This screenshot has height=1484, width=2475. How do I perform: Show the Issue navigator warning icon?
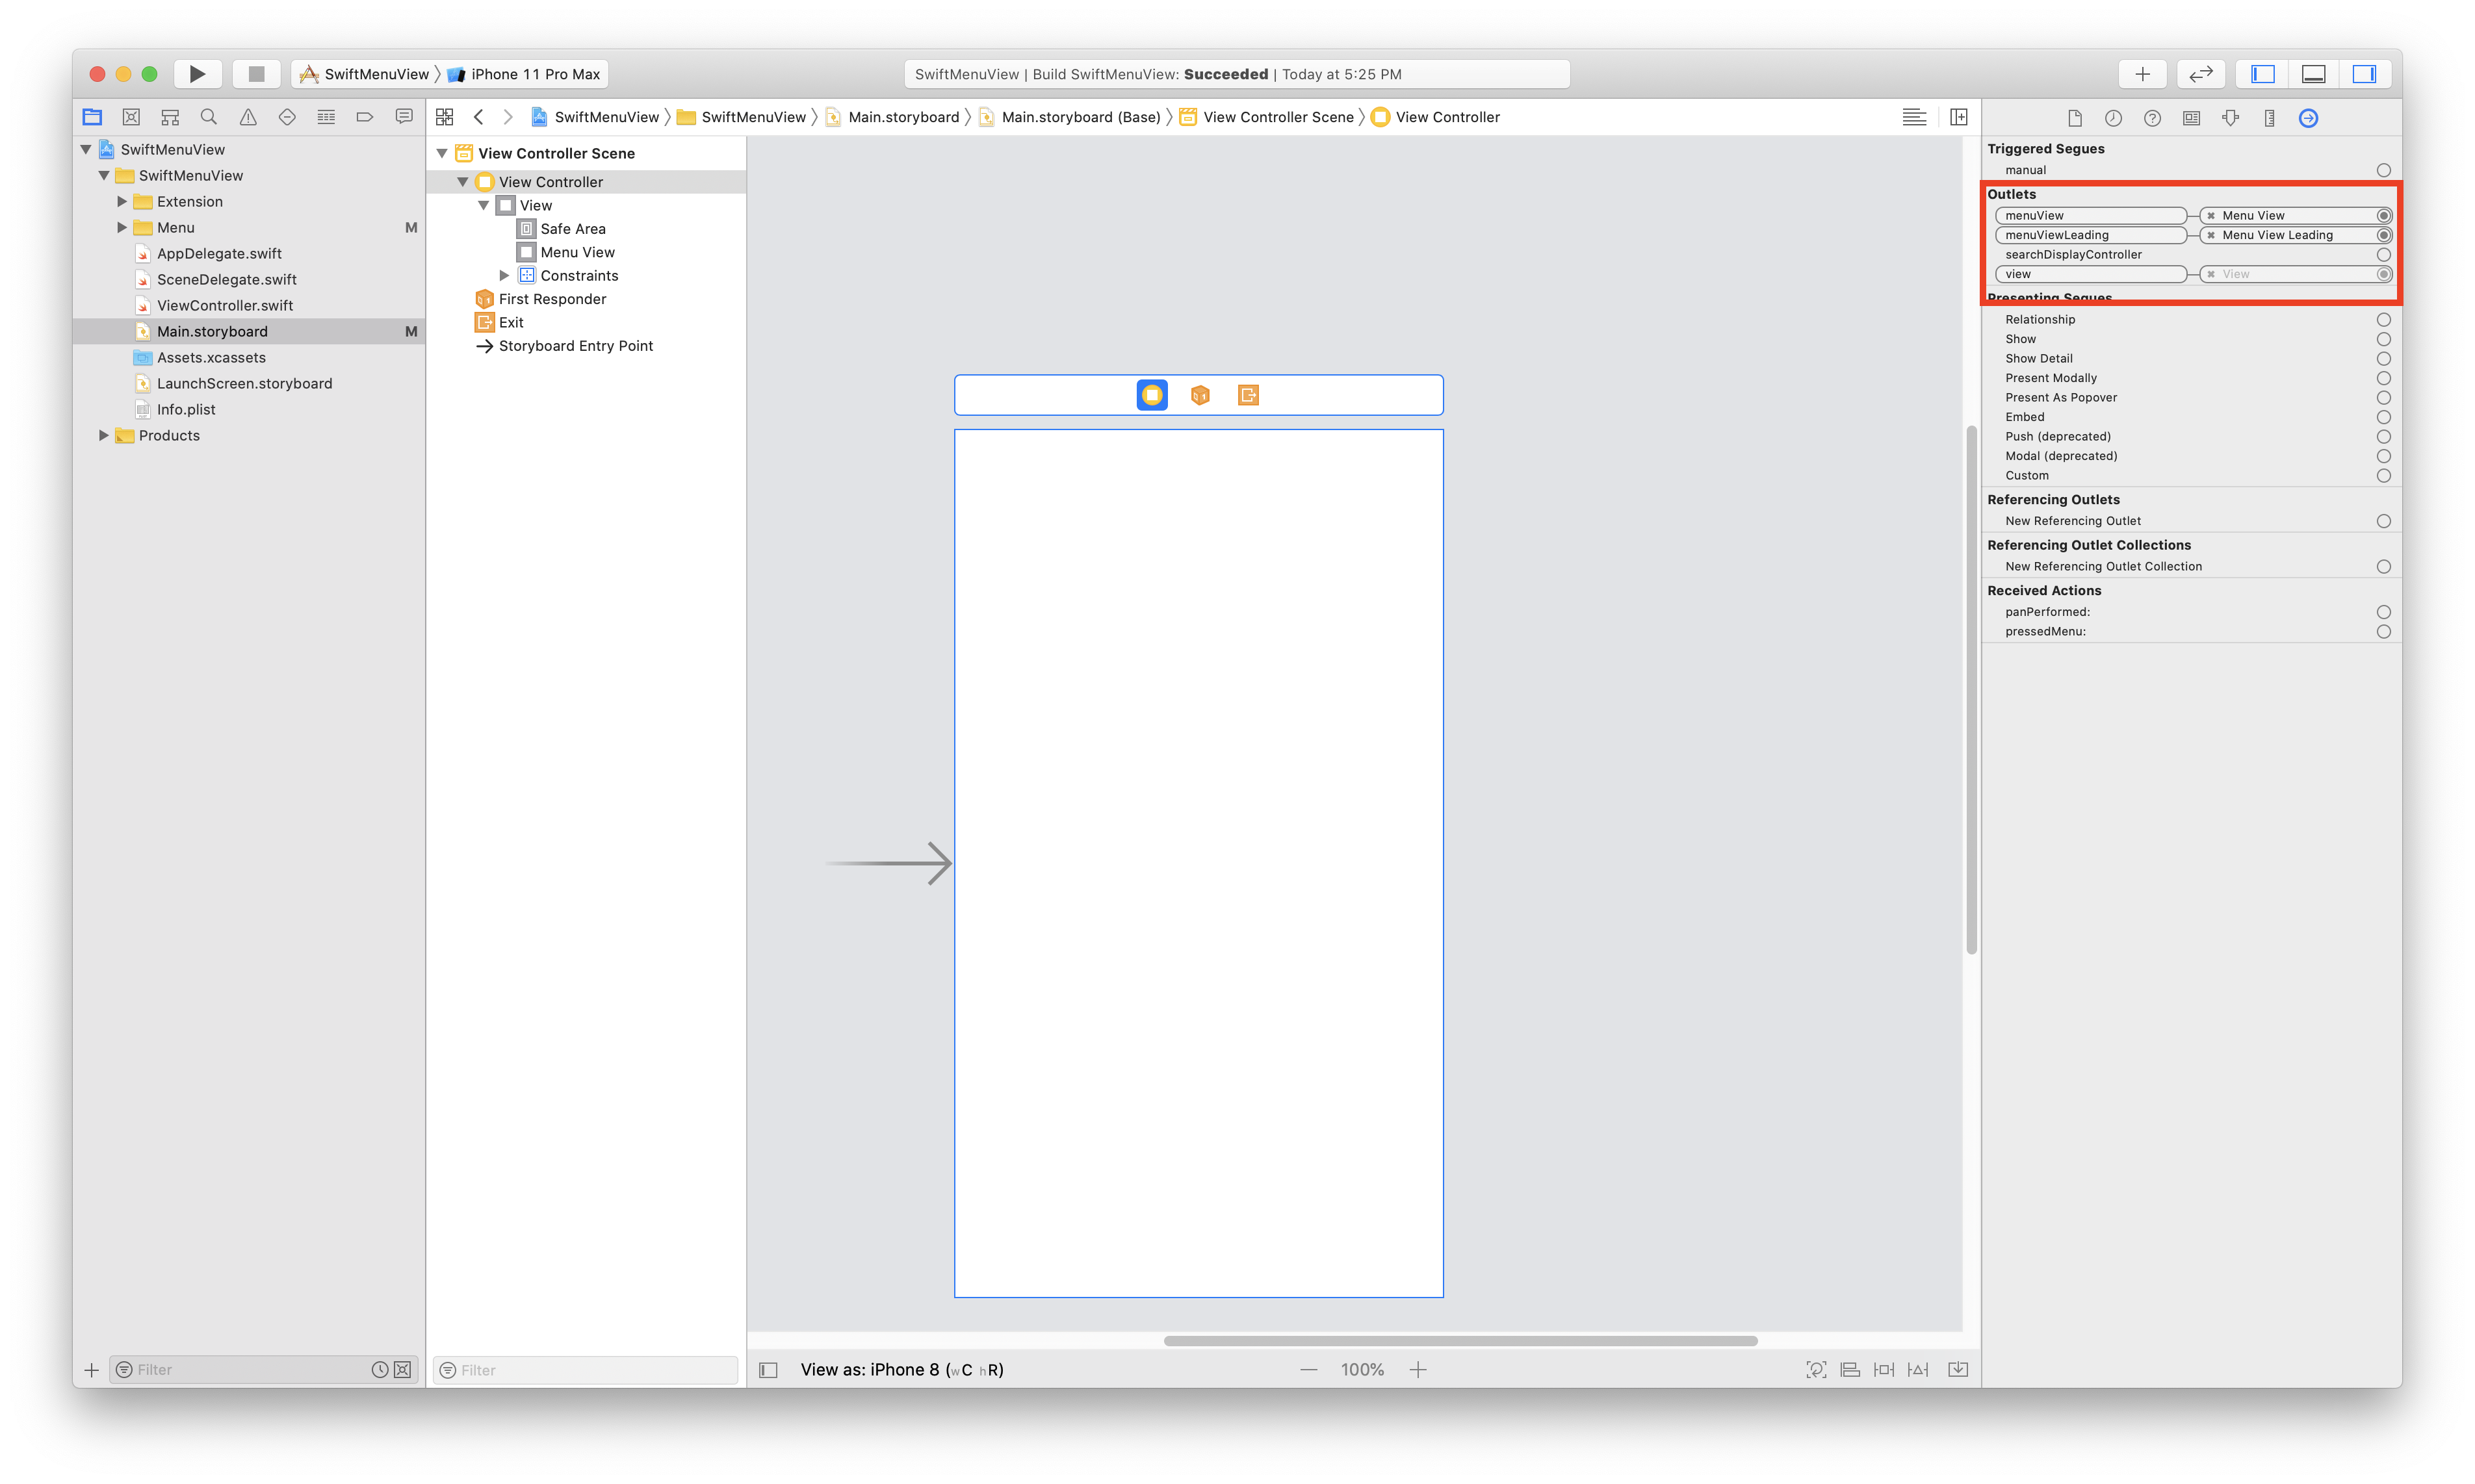point(248,117)
